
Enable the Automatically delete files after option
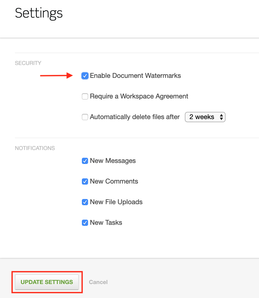point(85,117)
